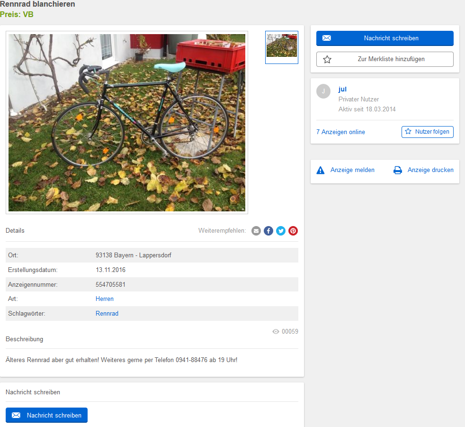
Task: Share listing on Facebook
Action: (x=268, y=231)
